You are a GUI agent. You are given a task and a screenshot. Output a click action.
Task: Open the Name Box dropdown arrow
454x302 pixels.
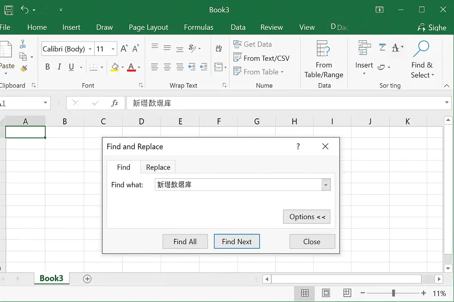[45, 103]
